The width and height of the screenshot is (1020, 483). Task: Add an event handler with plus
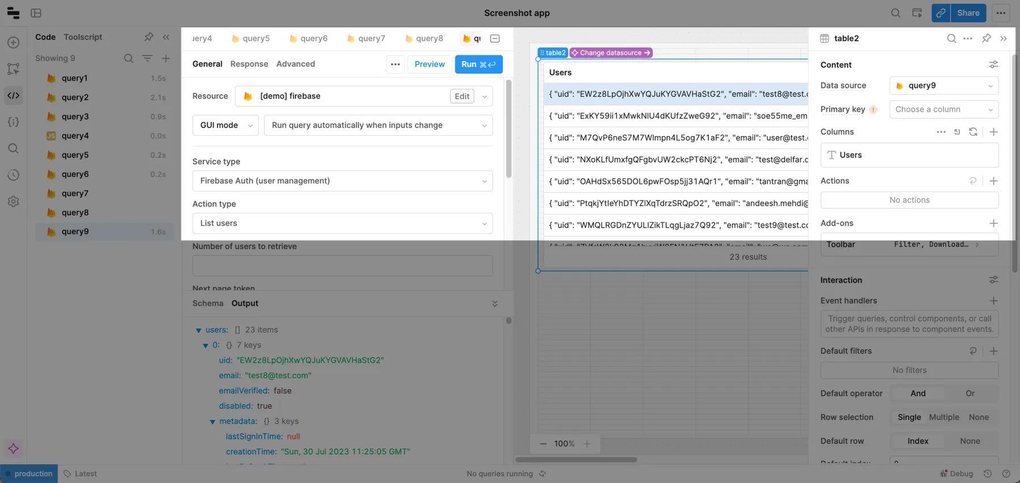coord(993,301)
